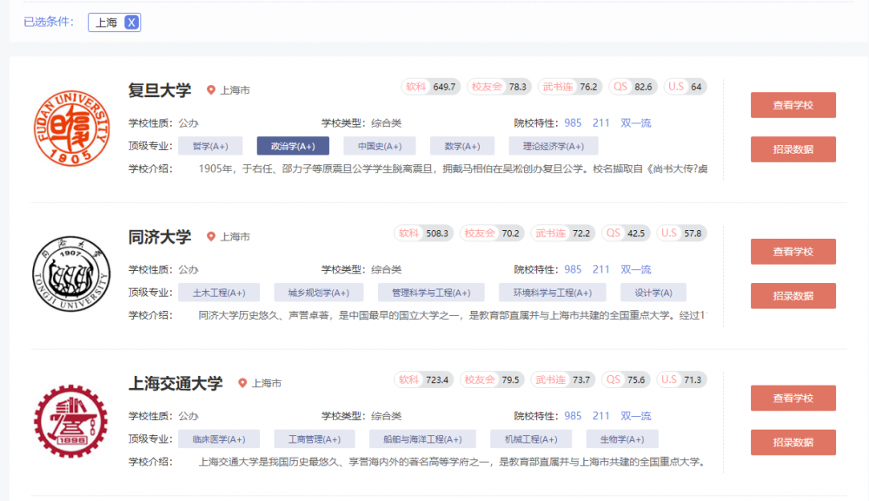Click 查看学校 button for 同济大学

pos(793,252)
